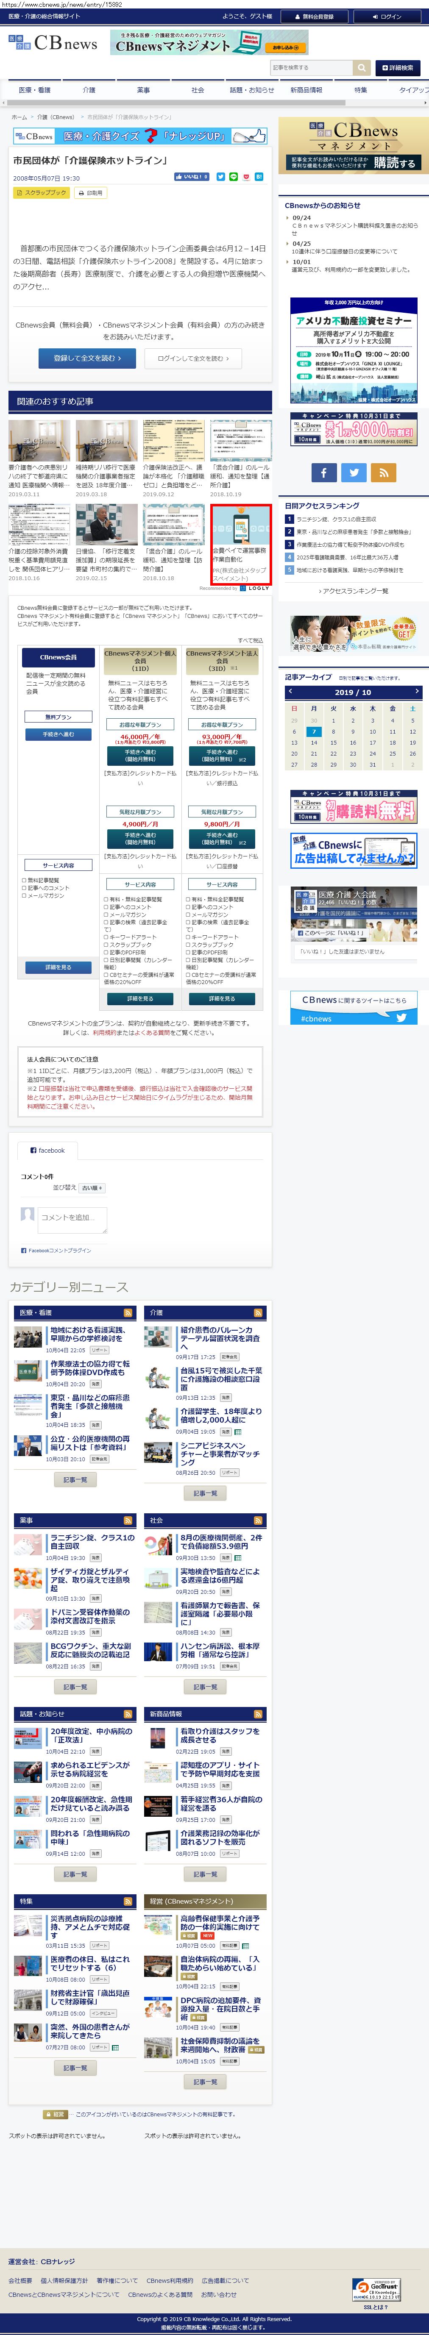
Task: Select day 8 in archive calendar
Action: pos(333,731)
